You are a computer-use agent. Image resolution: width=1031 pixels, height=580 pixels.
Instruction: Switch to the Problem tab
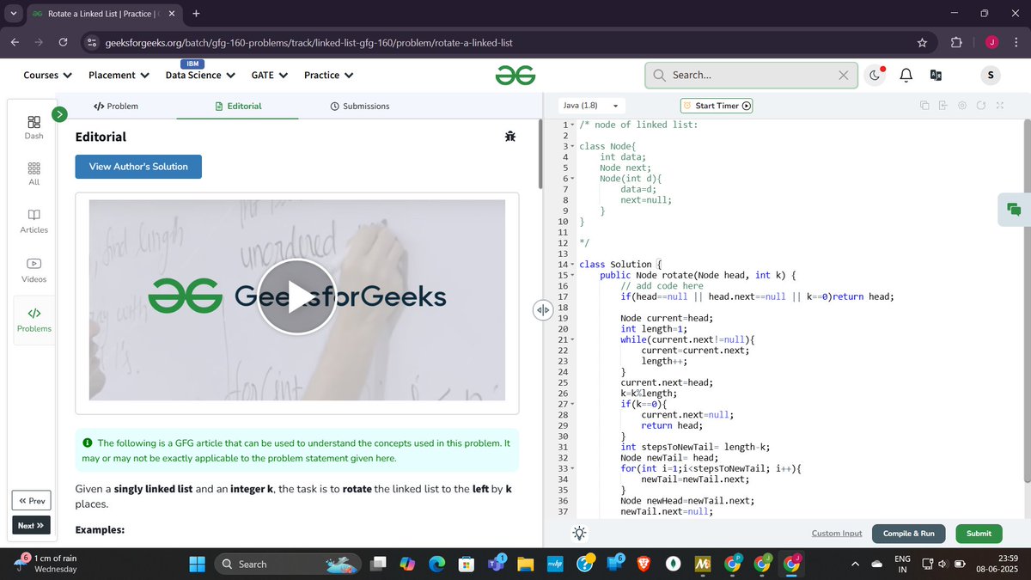(116, 106)
